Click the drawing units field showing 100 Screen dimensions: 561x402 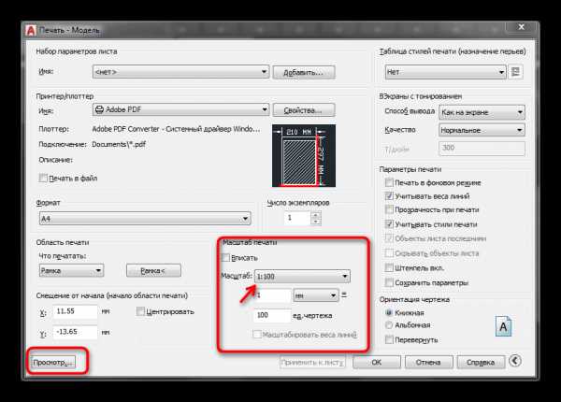click(272, 315)
